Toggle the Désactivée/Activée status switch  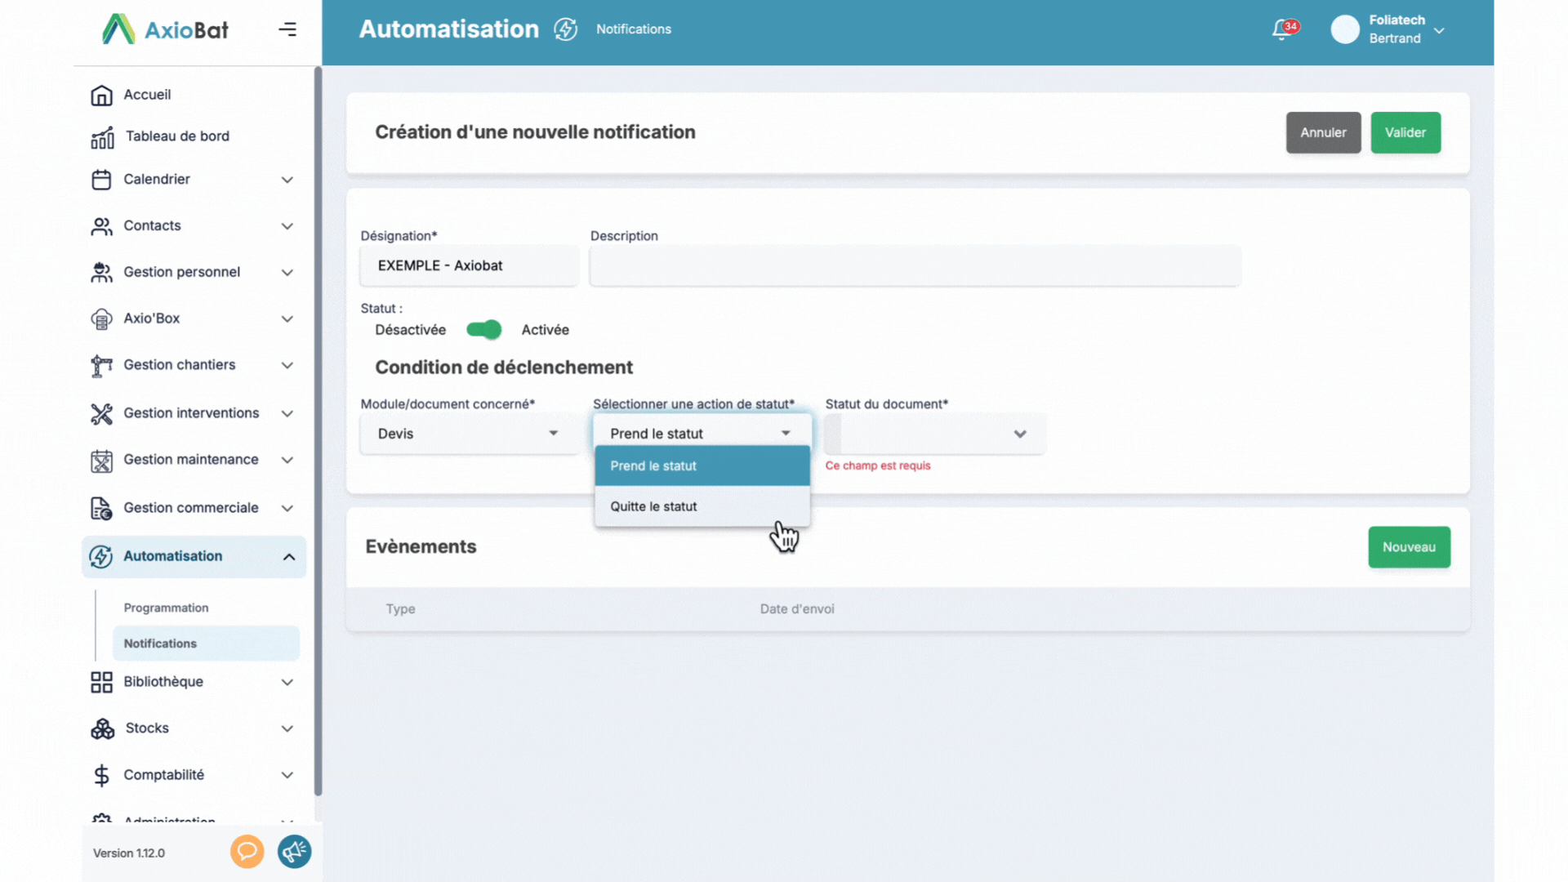click(x=483, y=330)
